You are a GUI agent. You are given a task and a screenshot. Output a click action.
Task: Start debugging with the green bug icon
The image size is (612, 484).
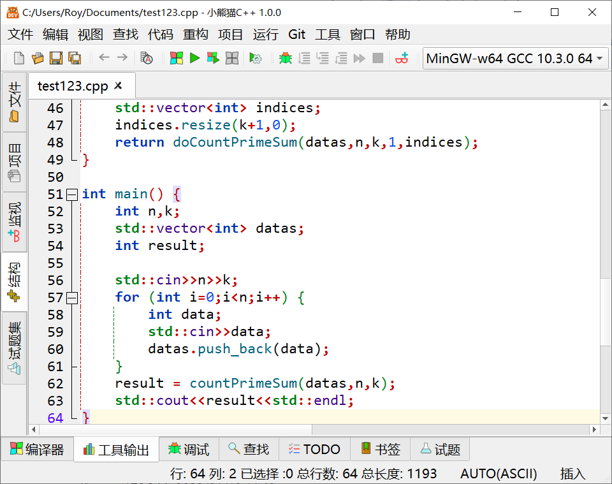(x=286, y=58)
